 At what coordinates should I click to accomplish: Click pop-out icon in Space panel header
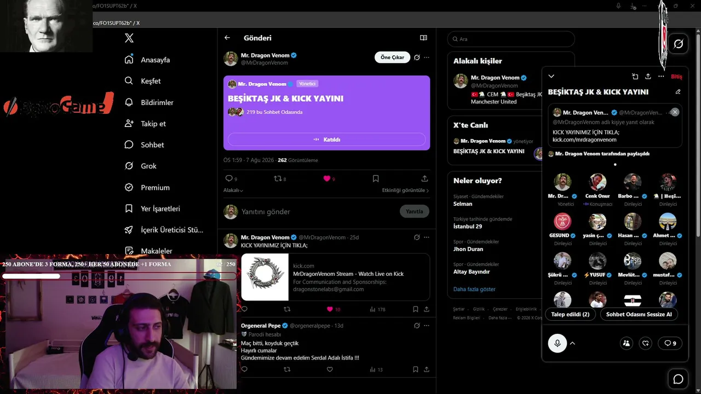pyautogui.click(x=635, y=77)
